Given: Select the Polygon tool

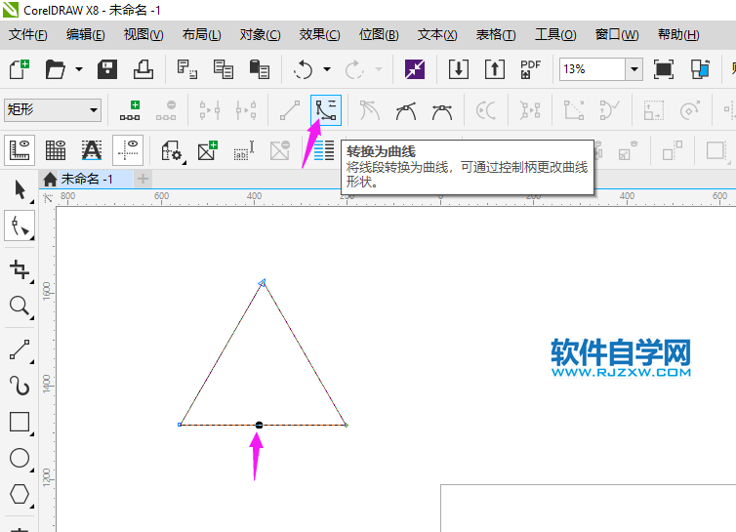Looking at the screenshot, I should click(x=20, y=494).
